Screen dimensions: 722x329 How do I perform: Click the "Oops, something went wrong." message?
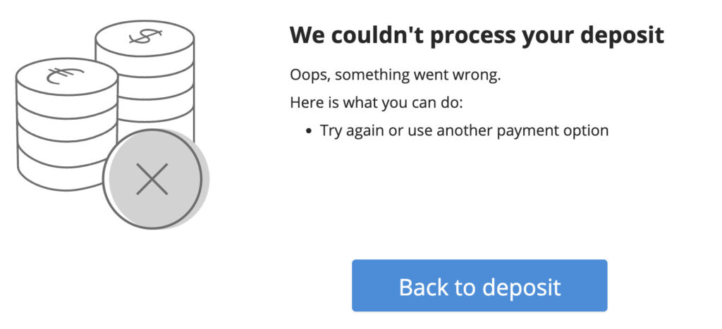[x=395, y=75]
